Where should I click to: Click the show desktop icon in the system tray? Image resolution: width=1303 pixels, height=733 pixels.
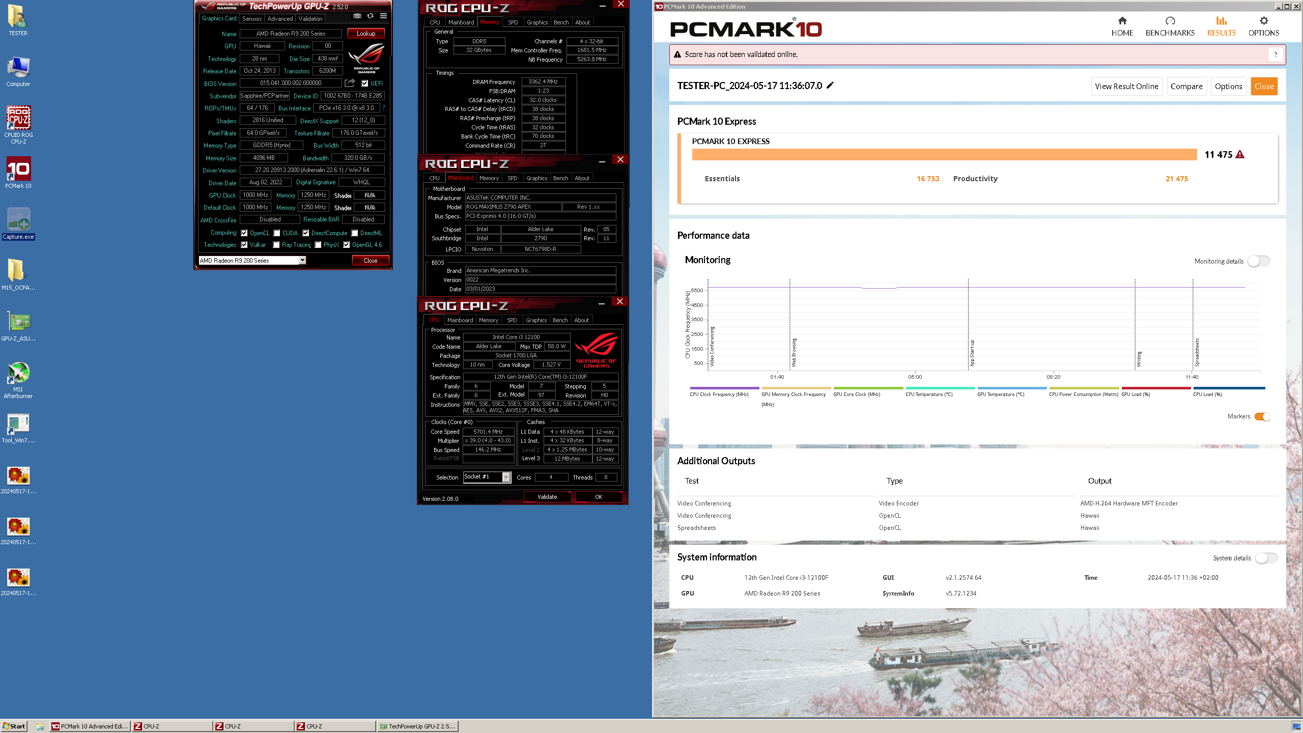(x=1296, y=726)
